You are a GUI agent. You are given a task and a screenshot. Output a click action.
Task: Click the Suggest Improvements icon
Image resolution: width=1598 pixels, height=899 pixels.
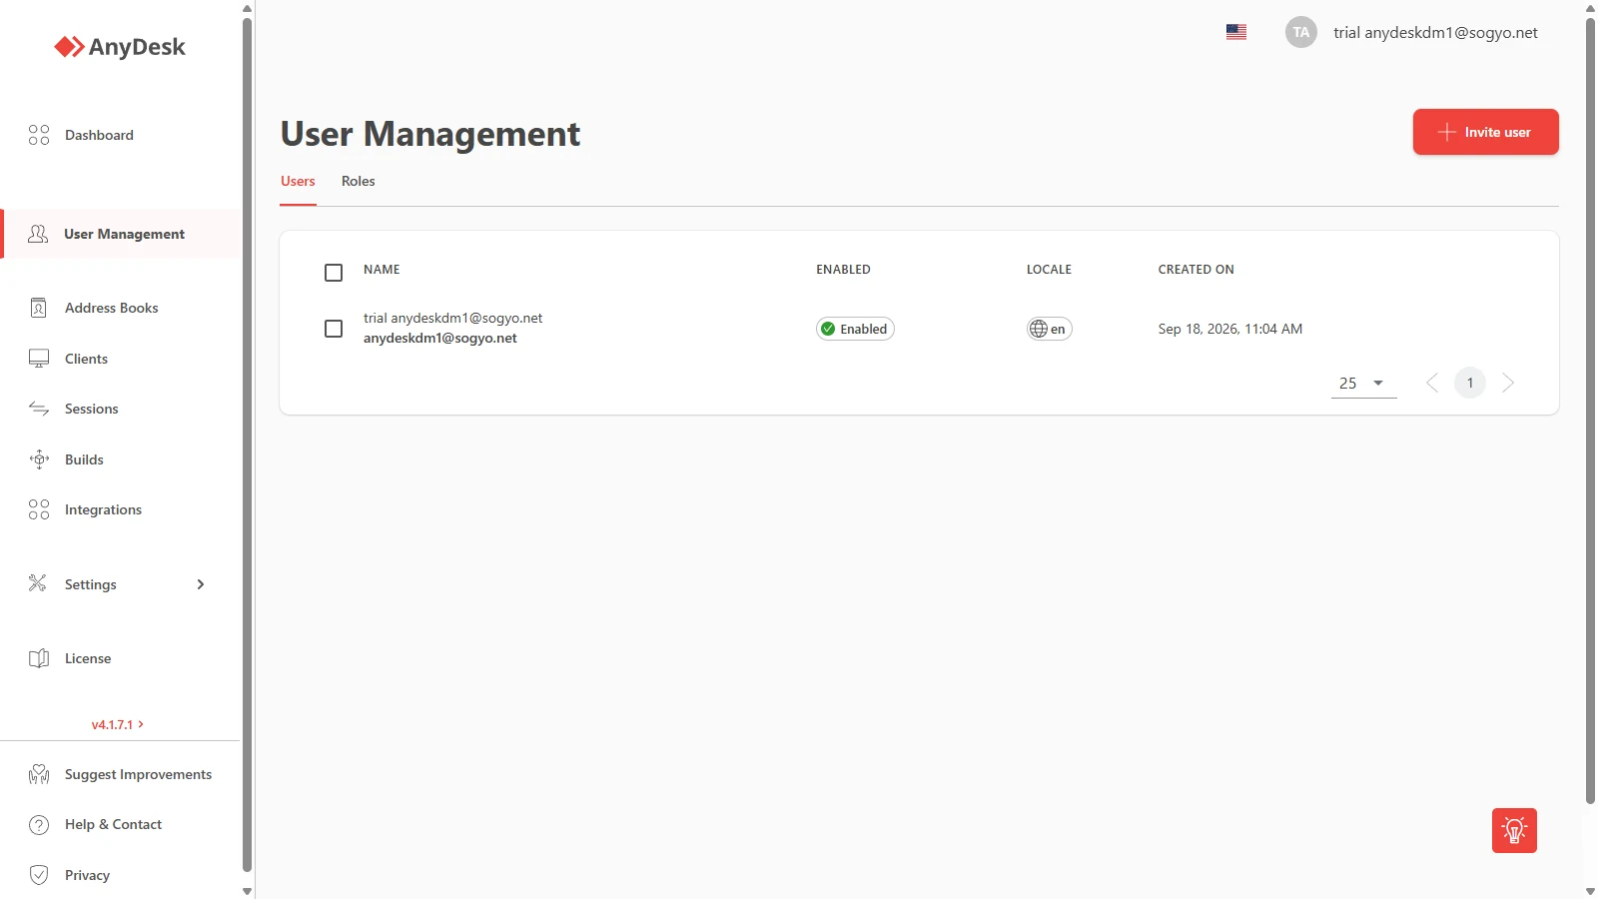[x=39, y=774]
